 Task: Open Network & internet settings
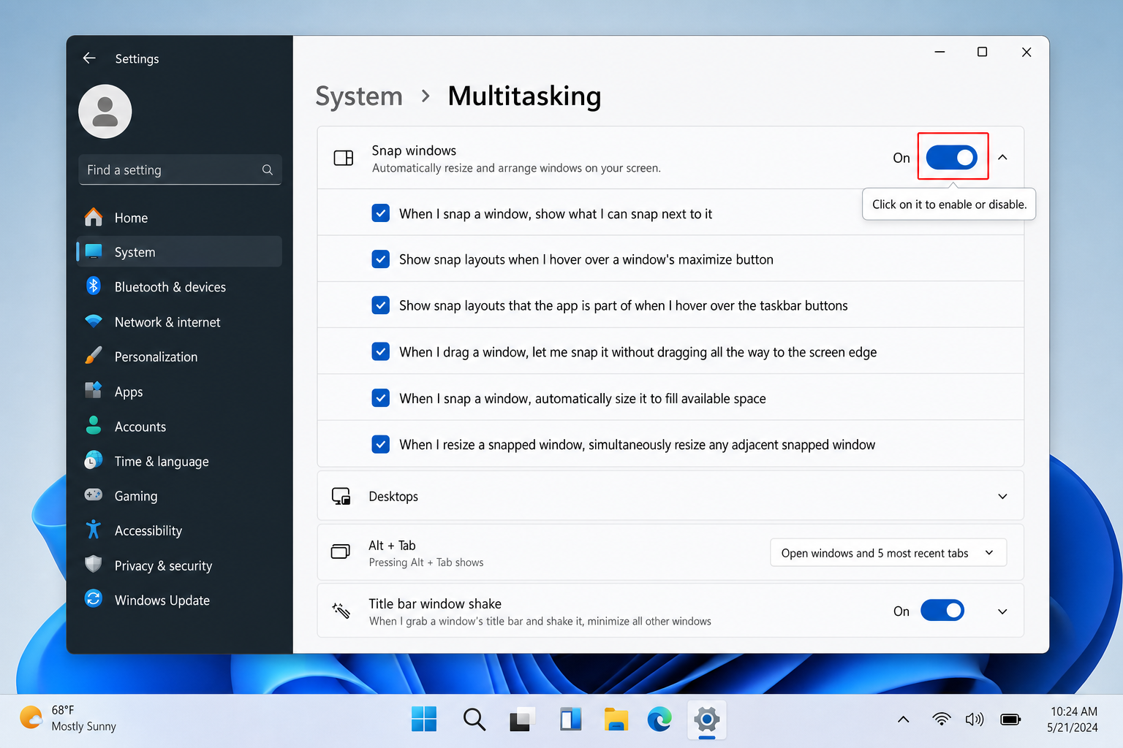point(179,321)
